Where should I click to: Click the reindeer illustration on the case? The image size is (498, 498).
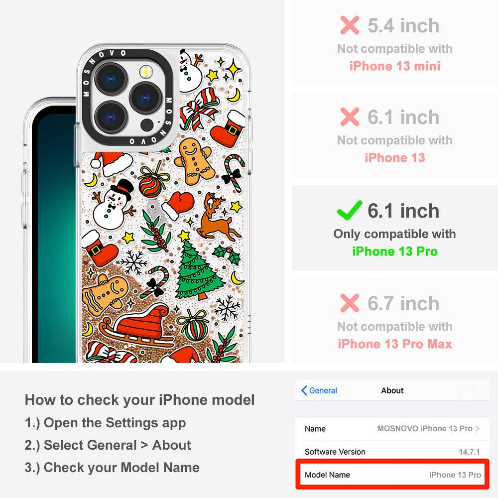(219, 217)
